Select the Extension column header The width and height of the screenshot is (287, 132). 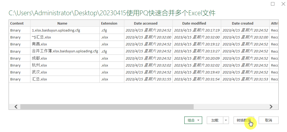click(x=112, y=23)
